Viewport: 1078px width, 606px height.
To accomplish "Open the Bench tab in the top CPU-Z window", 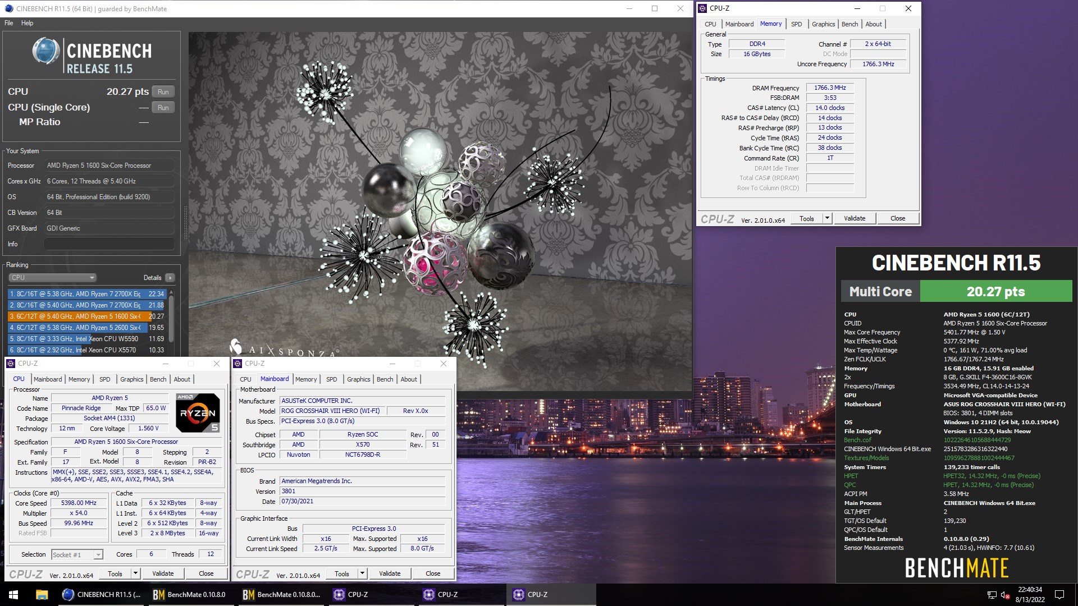I will [849, 24].
